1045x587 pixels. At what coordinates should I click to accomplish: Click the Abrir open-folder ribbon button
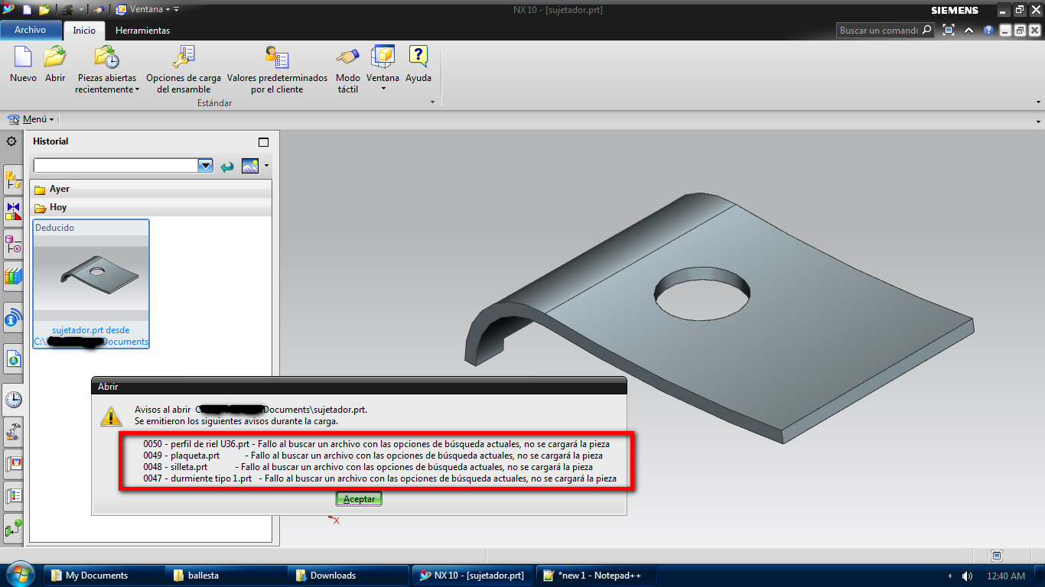tap(55, 64)
